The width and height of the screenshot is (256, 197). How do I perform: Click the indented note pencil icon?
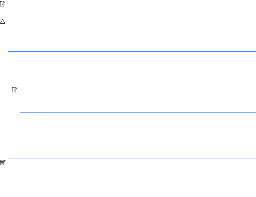pyautogui.click(x=15, y=90)
